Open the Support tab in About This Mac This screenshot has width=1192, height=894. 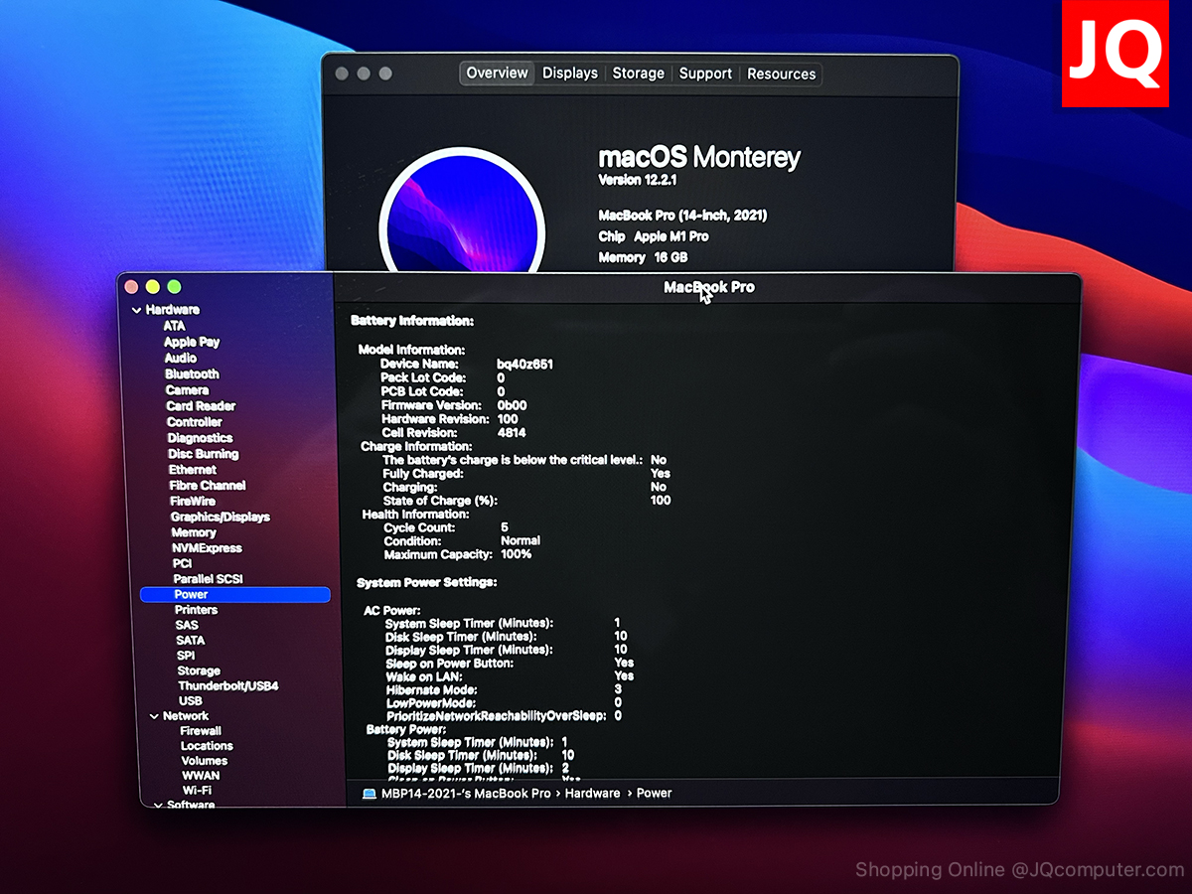pos(705,74)
